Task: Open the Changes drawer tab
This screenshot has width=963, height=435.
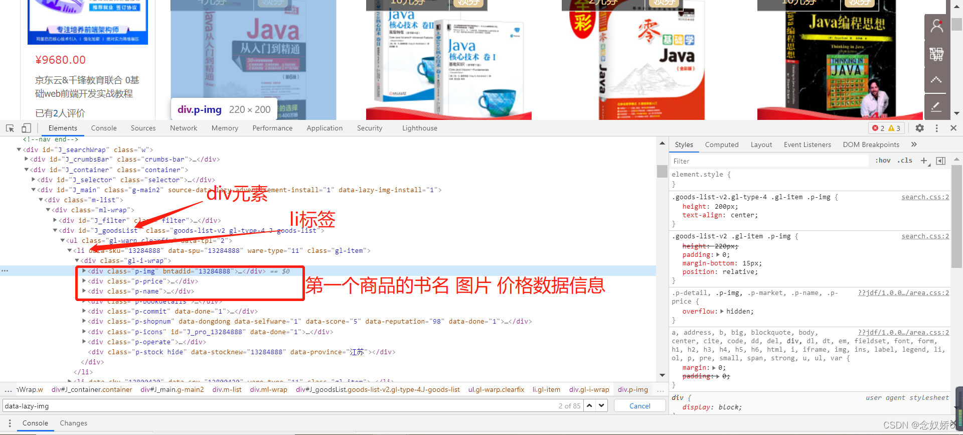Action: click(73, 423)
